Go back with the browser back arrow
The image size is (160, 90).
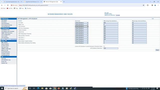[x=2, y=5]
